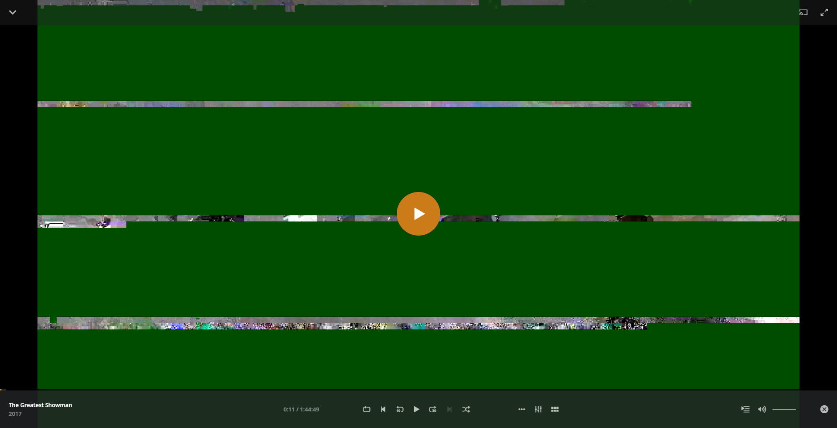
Task: Click the small play button in control bar
Action: pyautogui.click(x=416, y=409)
